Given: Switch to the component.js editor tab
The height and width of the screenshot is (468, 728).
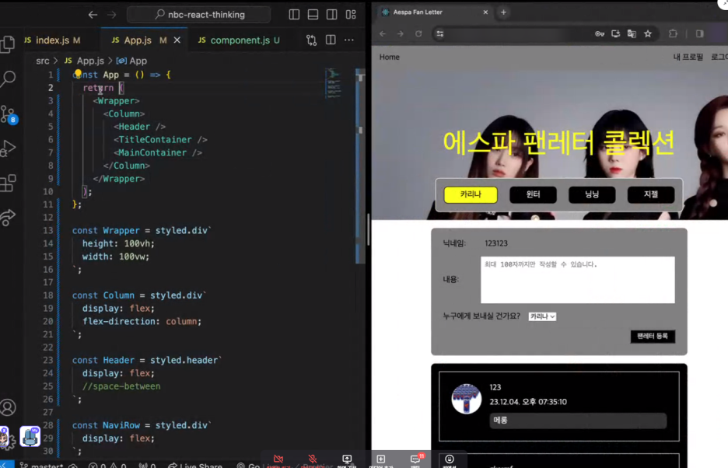Looking at the screenshot, I should (240, 40).
